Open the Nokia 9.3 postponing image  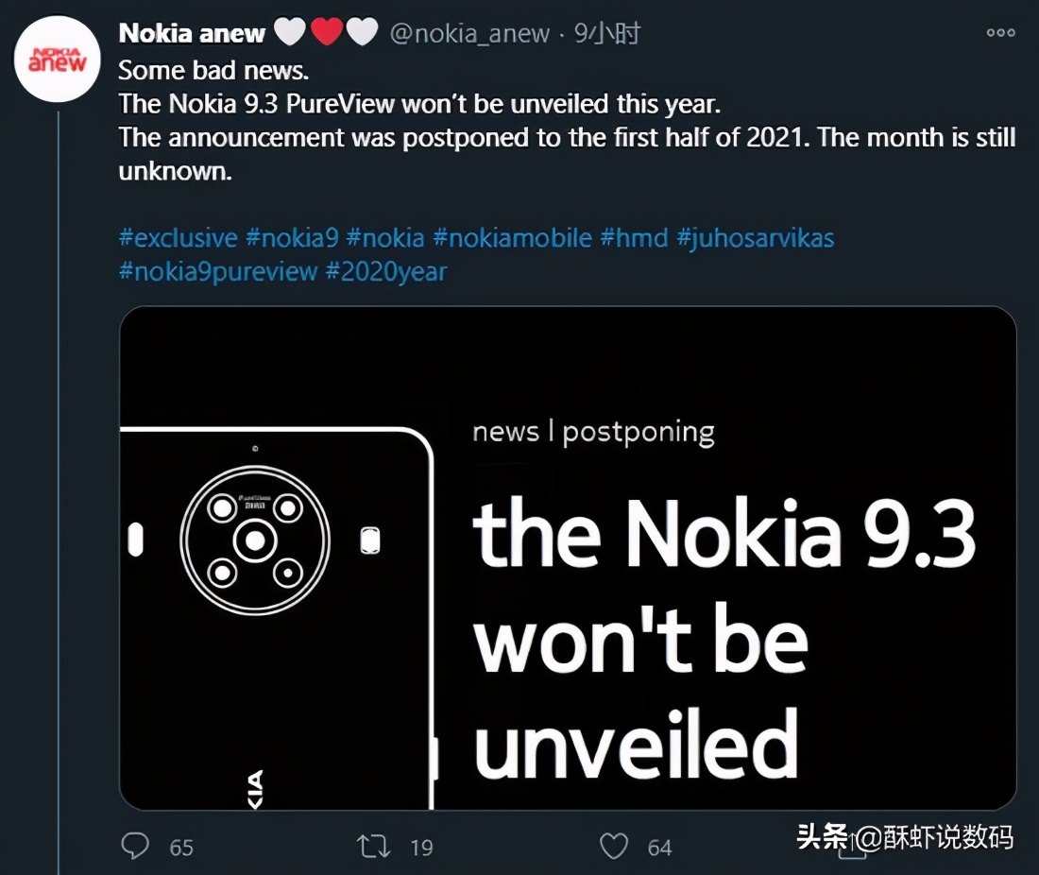pyautogui.click(x=567, y=558)
